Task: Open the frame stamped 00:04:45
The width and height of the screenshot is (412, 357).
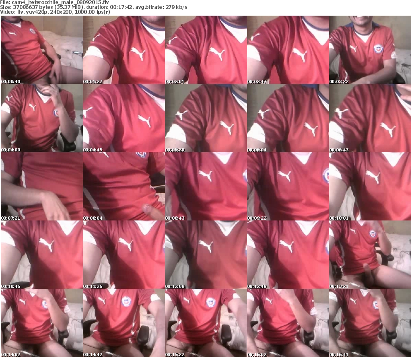Action: tap(124, 118)
